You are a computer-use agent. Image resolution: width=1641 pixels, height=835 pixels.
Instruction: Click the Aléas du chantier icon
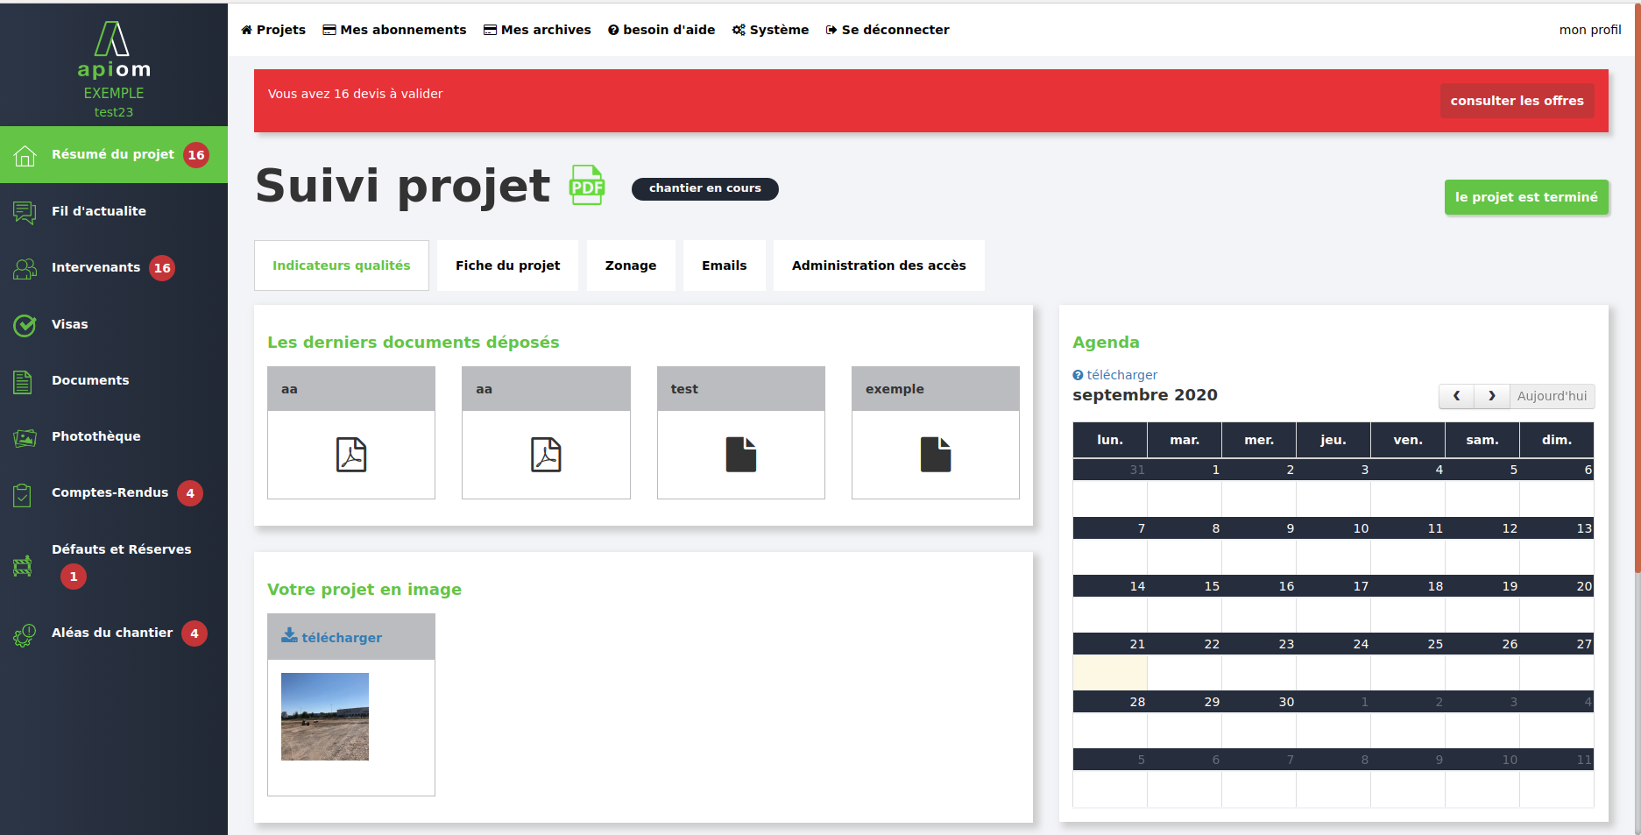pyautogui.click(x=25, y=634)
